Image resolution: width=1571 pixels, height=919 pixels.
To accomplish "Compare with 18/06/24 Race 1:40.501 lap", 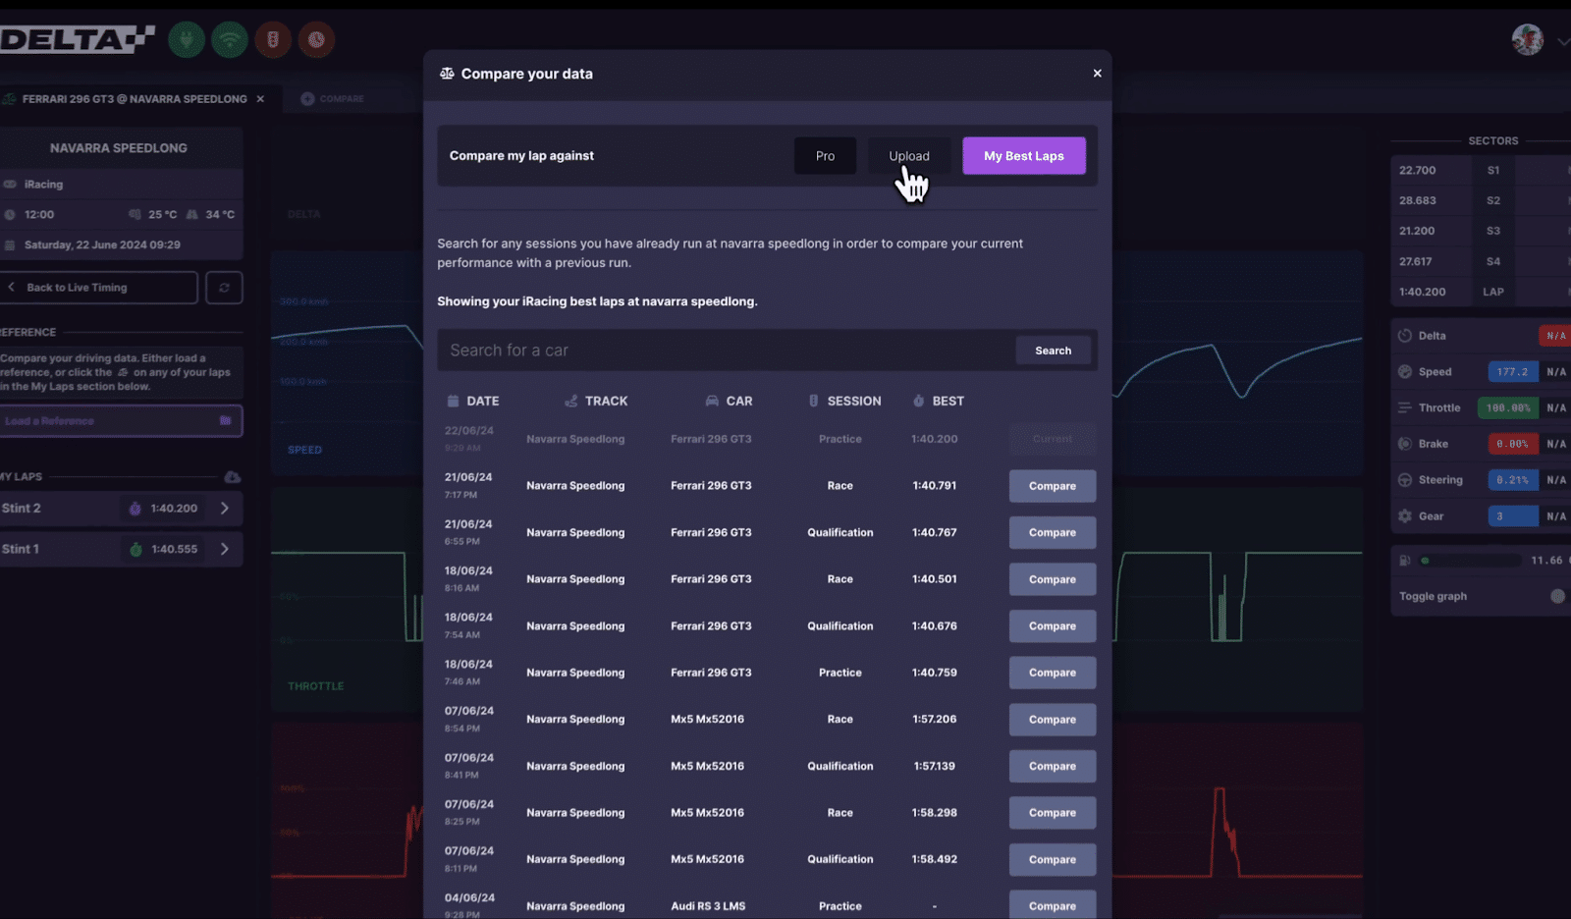I will point(1053,579).
